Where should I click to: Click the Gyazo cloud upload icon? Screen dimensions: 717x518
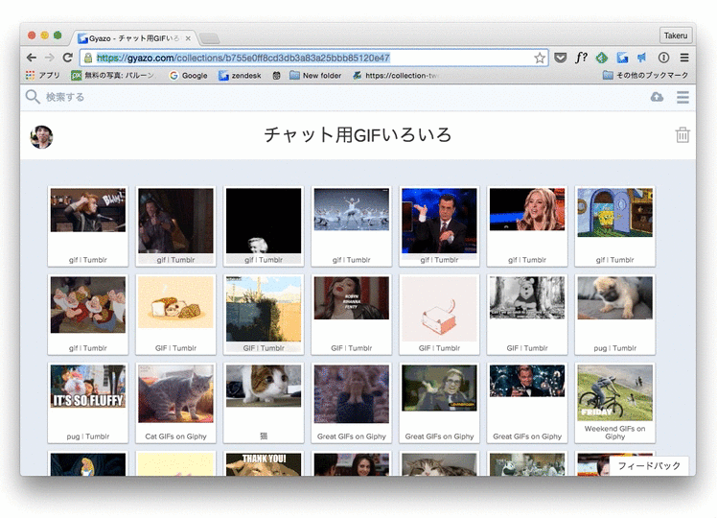[x=658, y=97]
